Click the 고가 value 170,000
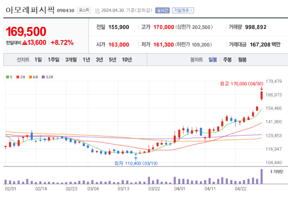 [x=164, y=27]
